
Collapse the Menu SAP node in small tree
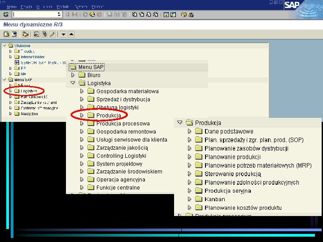pyautogui.click(x=4, y=79)
